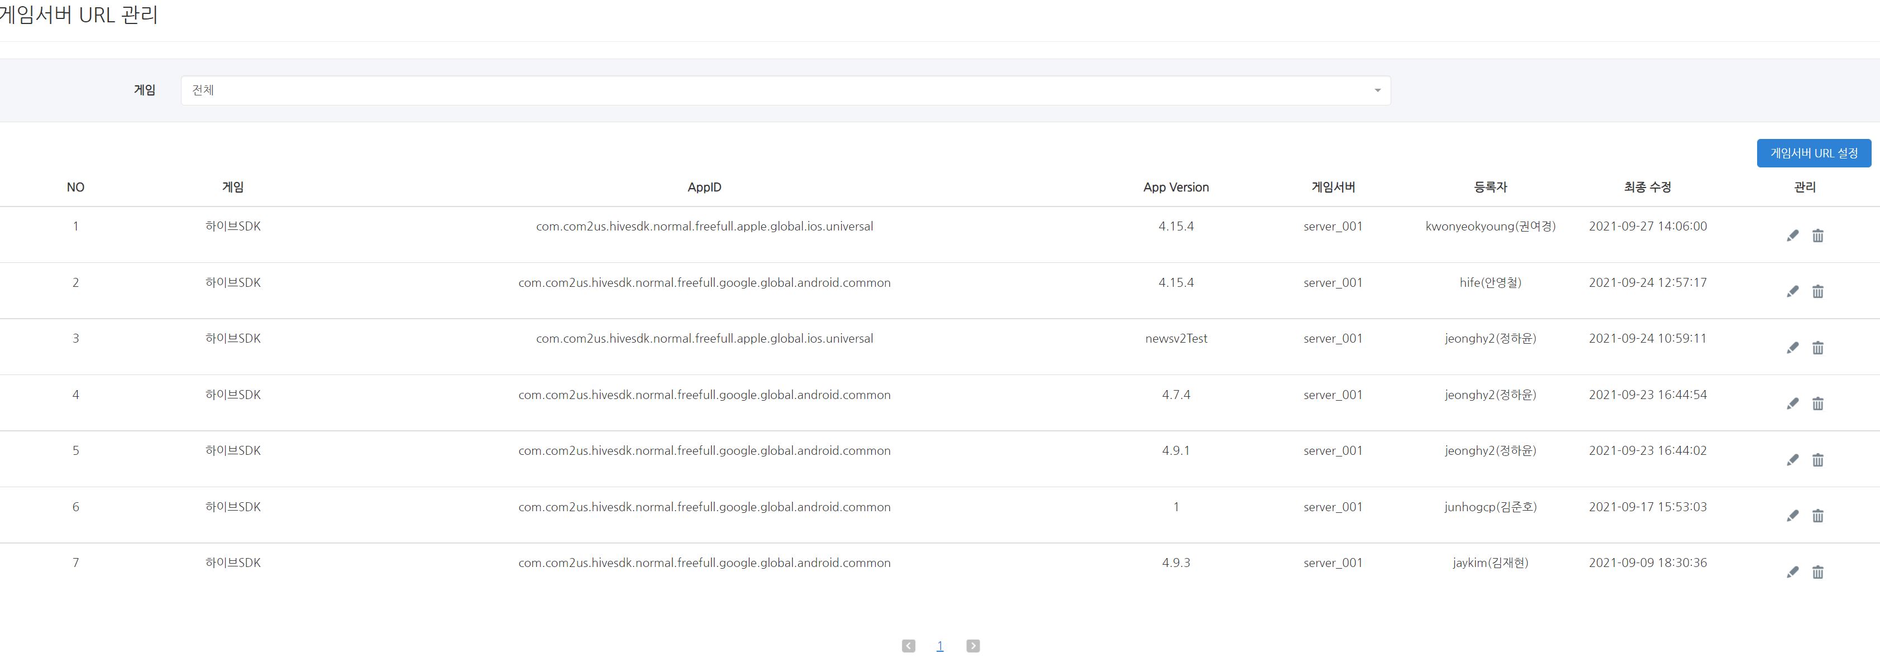Screen dimensions: 1880x668
Task: Click timestamp 2021-09-24 12:57:17
Action: (1648, 282)
